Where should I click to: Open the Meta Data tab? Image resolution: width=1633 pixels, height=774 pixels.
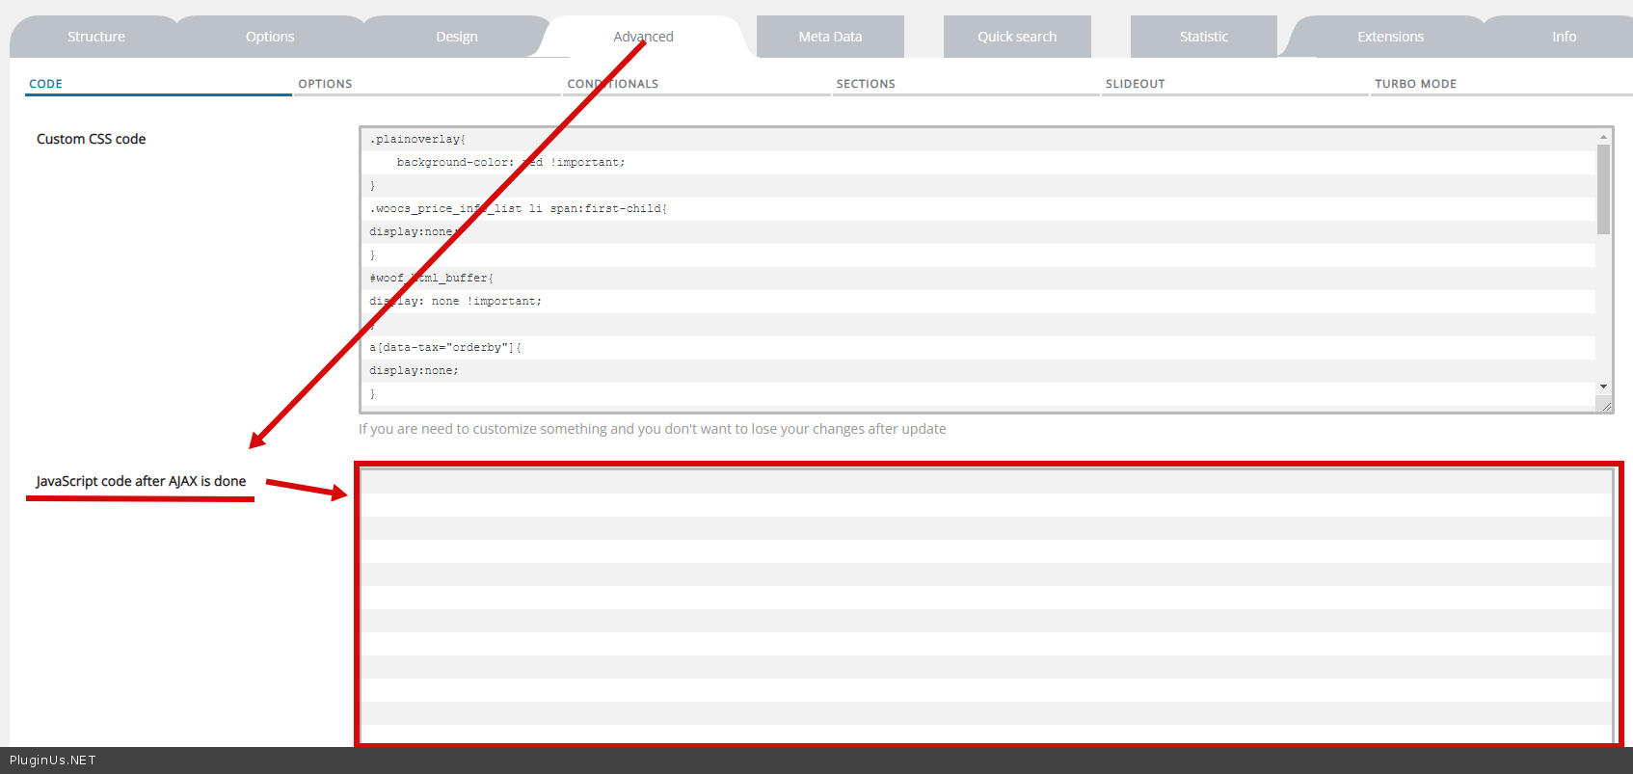pyautogui.click(x=830, y=37)
